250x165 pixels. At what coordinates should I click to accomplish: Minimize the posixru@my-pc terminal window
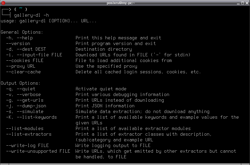coord(238,3)
